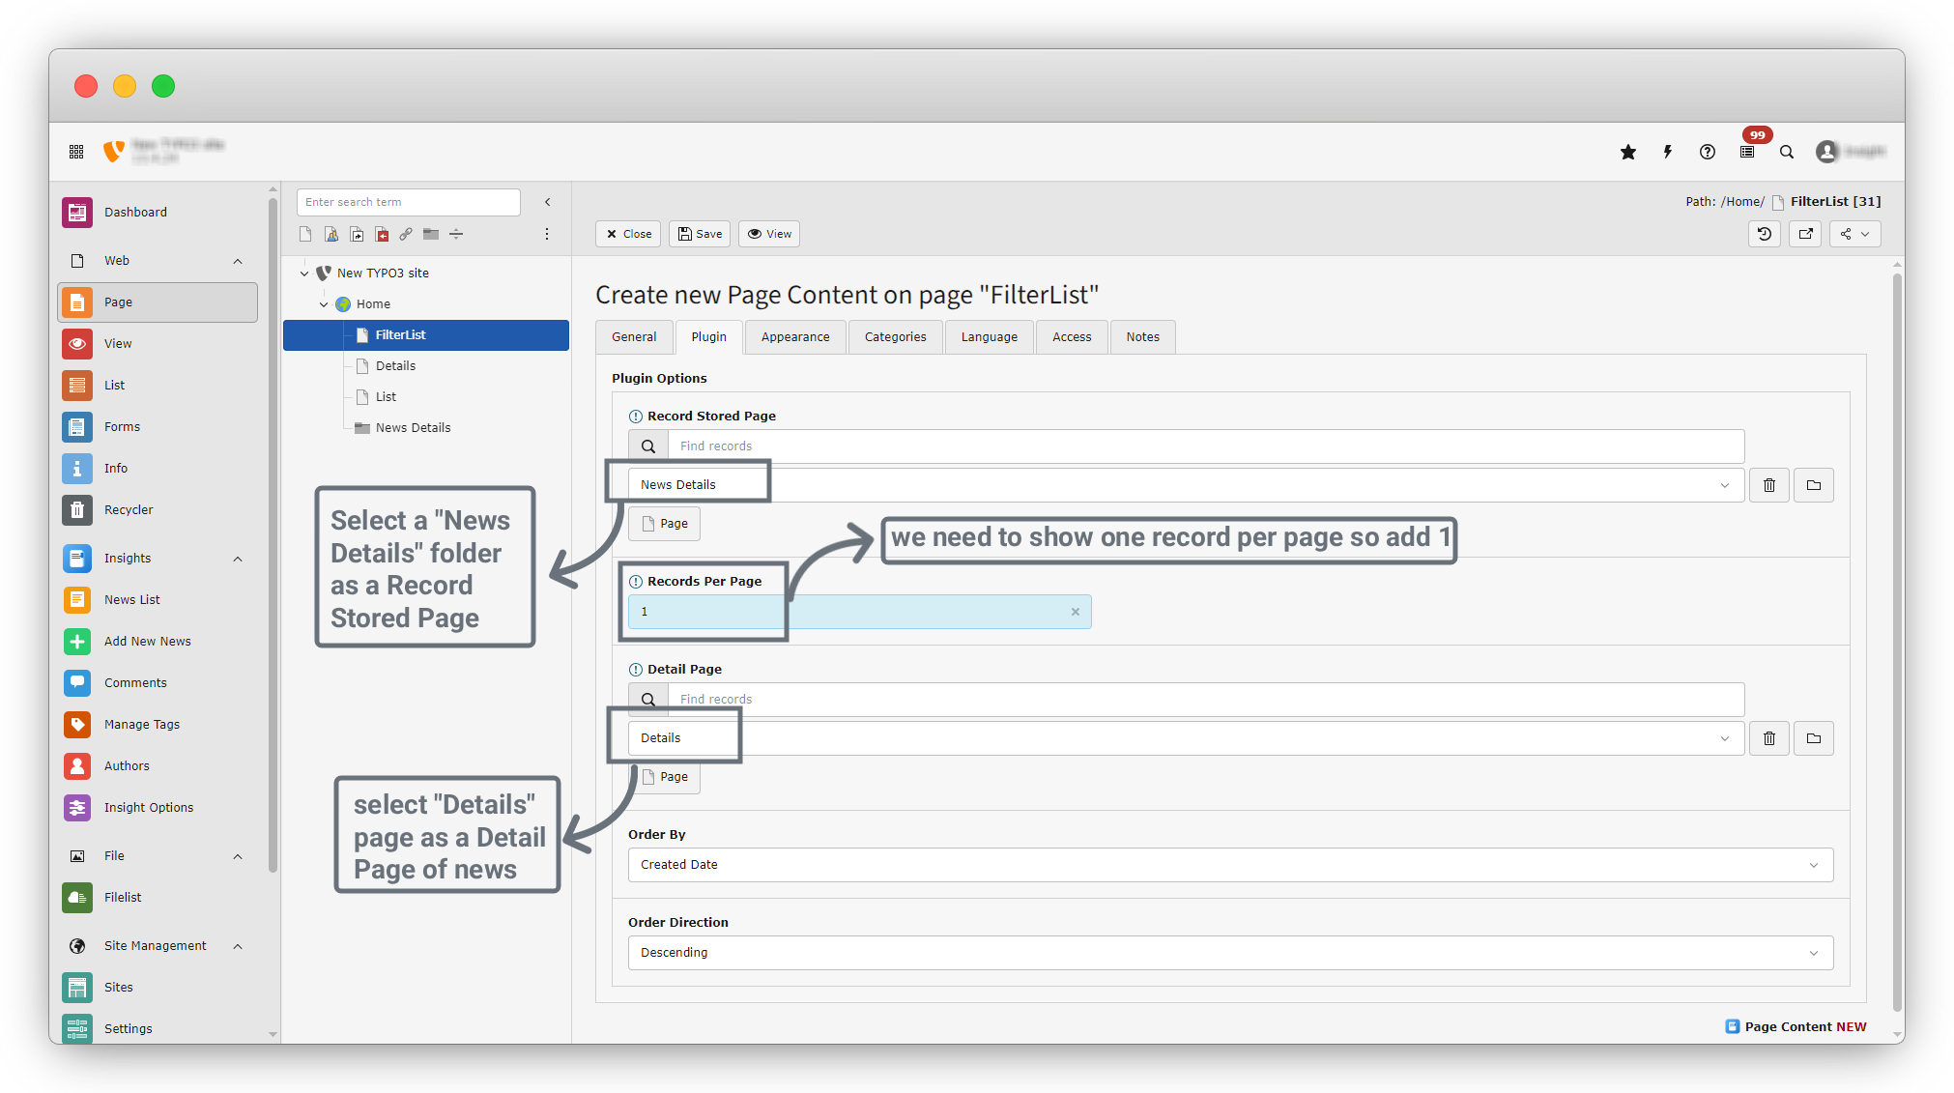
Task: Open the application modules grid icon
Action: (76, 152)
